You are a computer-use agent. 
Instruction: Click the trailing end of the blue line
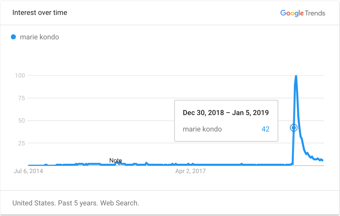(x=323, y=160)
